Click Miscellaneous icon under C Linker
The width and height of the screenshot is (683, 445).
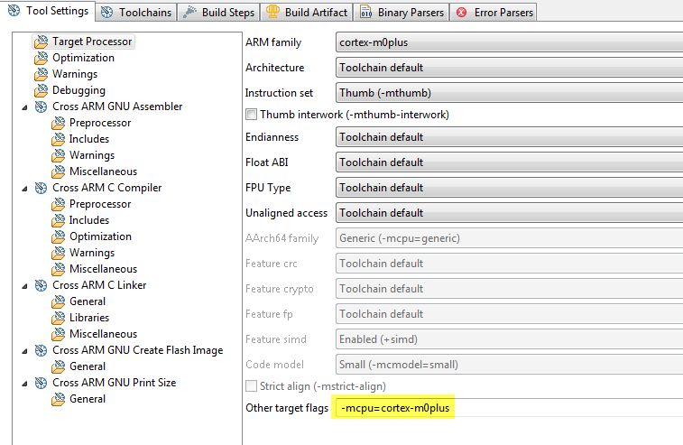point(59,334)
